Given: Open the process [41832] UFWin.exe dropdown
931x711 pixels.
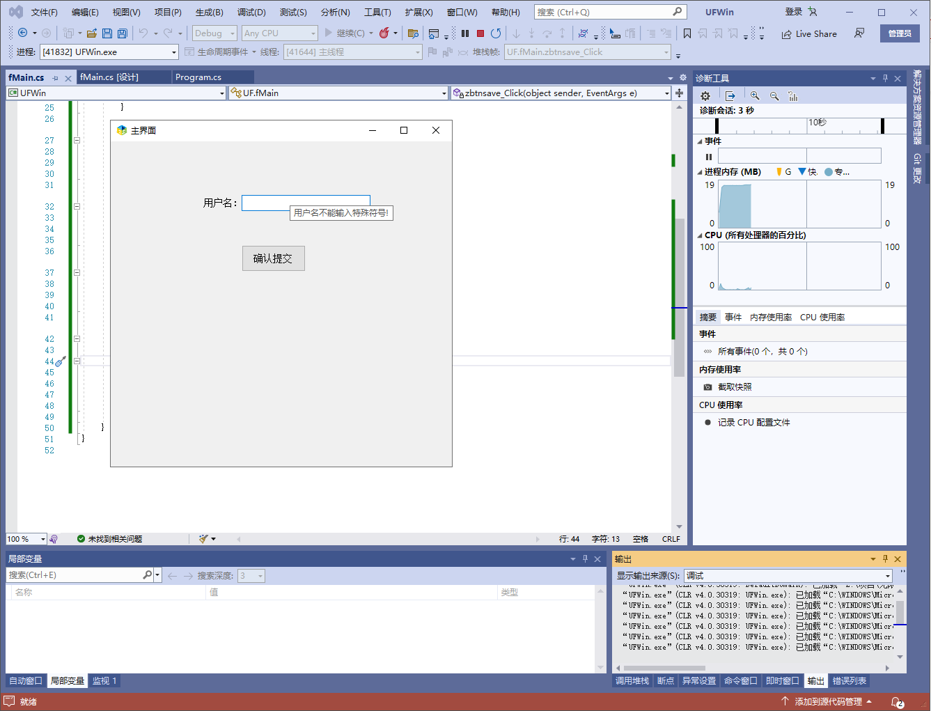Looking at the screenshot, I should (x=109, y=52).
